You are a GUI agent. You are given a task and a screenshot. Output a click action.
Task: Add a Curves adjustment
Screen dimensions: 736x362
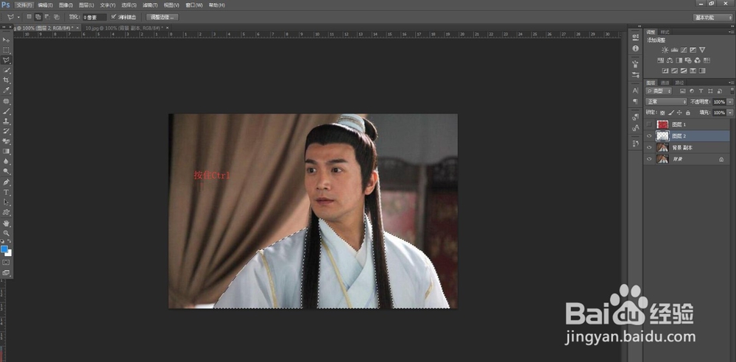pos(684,50)
